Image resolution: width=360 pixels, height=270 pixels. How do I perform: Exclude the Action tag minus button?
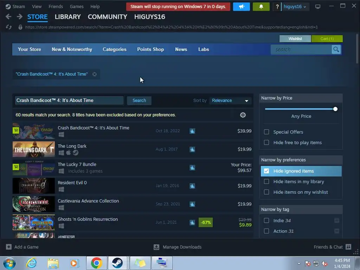pos(337,231)
